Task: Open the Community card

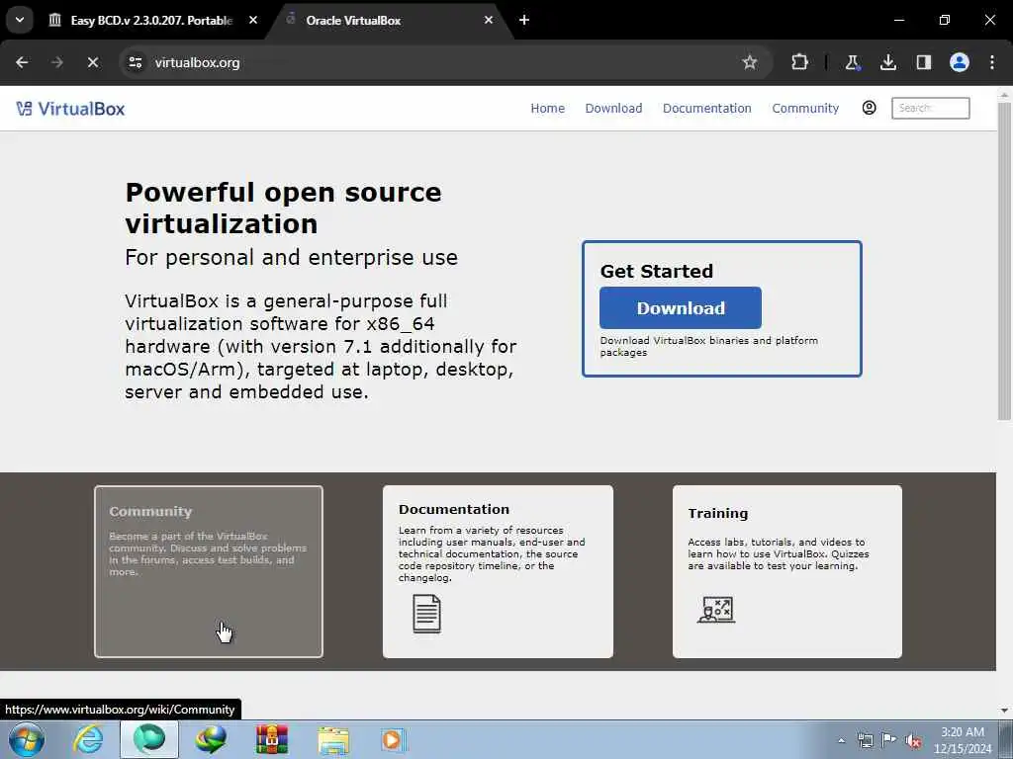Action: tap(209, 572)
